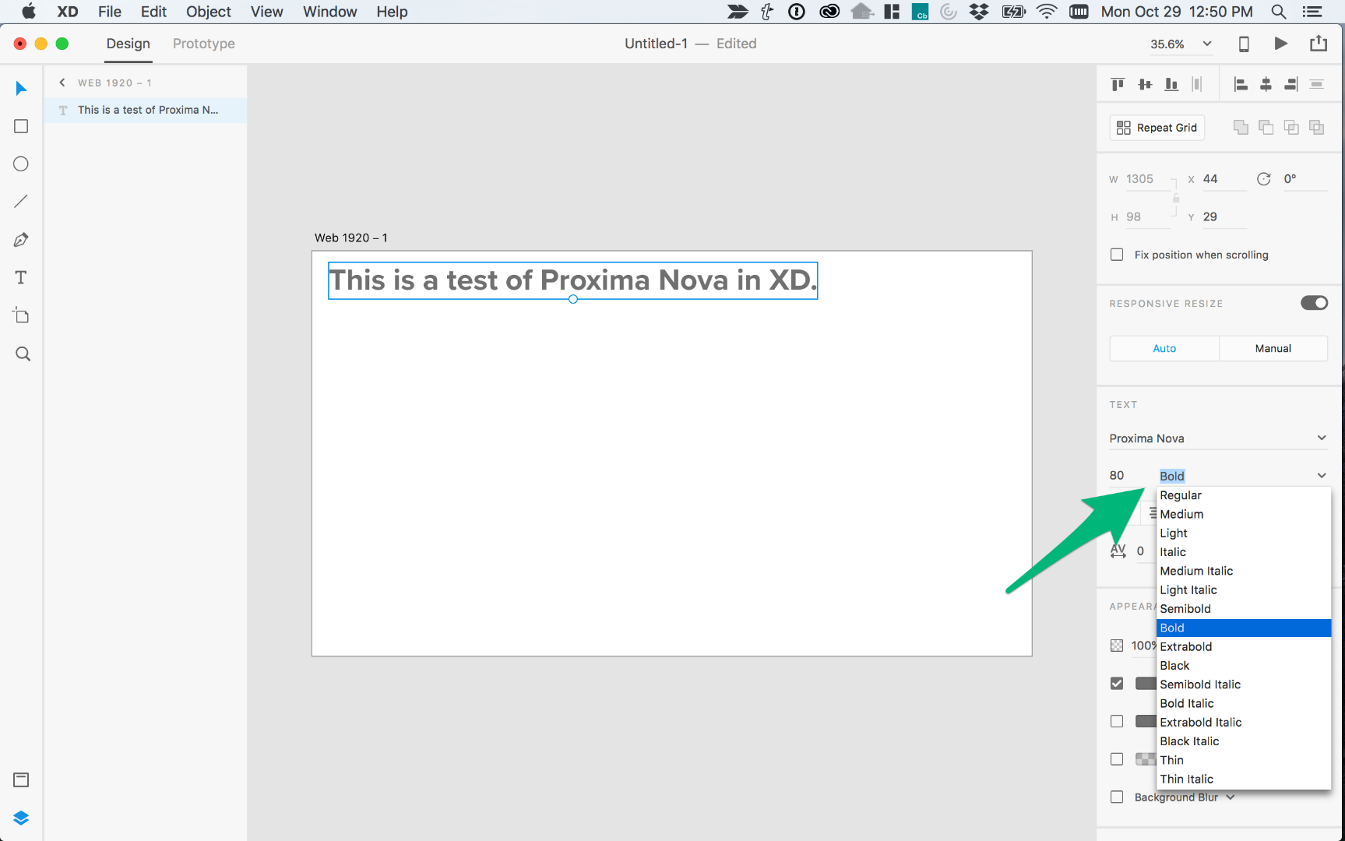Viewport: 1345px width, 841px height.
Task: Select the Select (arrow) tool
Action: [x=21, y=89]
